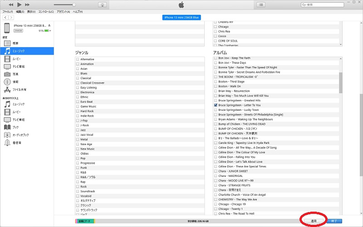Select ミュージック under settings
Viewport: 363px width, 227px height.
tap(27, 51)
